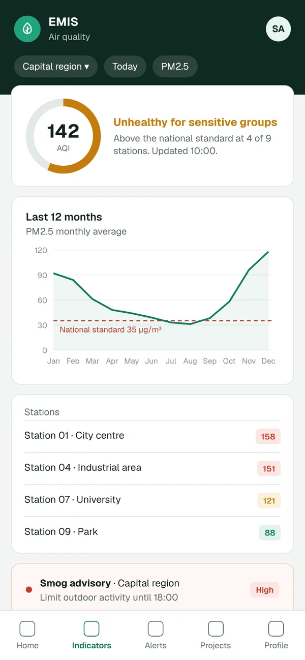The width and height of the screenshot is (305, 660).
Task: Tap the EMIS green leaf logo
Action: [27, 29]
